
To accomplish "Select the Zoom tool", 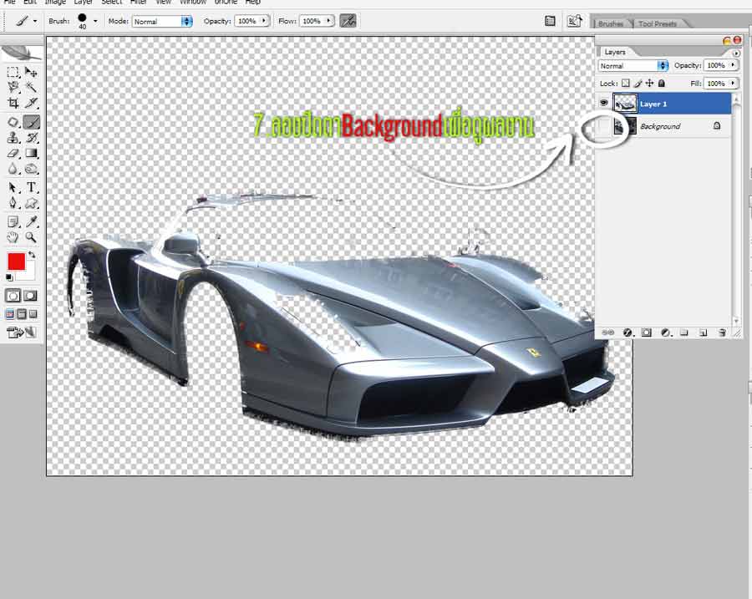I will tap(31, 237).
